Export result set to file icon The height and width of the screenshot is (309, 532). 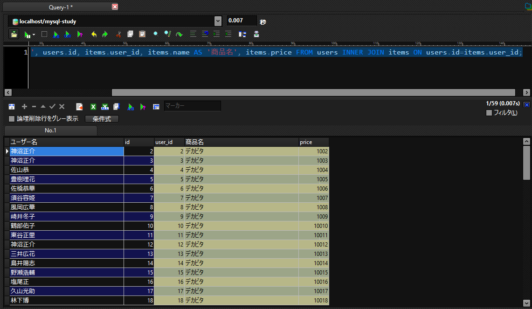pos(79,107)
